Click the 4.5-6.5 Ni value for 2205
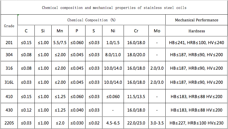Image resolution: width=228 pixels, height=129 pixels. (113, 123)
